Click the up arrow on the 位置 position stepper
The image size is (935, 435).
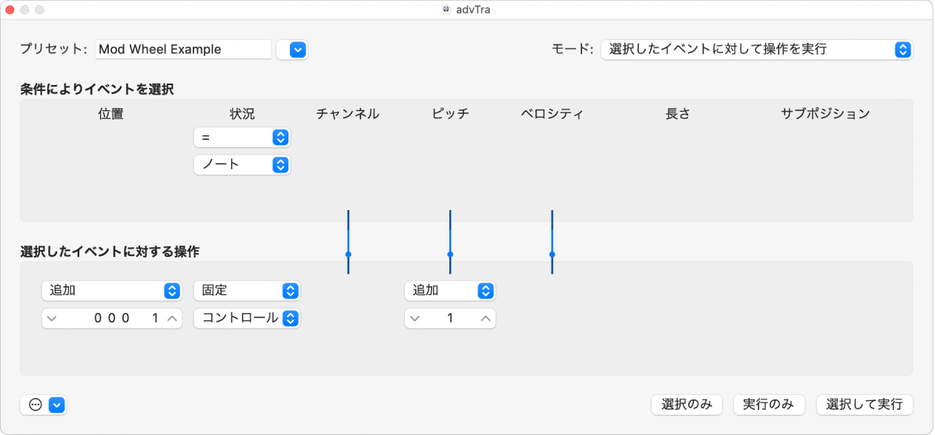171,318
